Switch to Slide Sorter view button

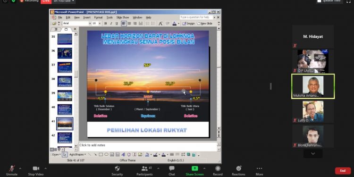pos(55,150)
